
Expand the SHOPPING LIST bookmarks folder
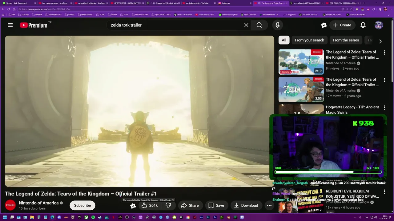[53, 14]
